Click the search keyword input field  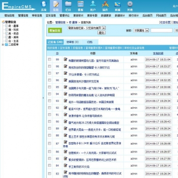161,30
